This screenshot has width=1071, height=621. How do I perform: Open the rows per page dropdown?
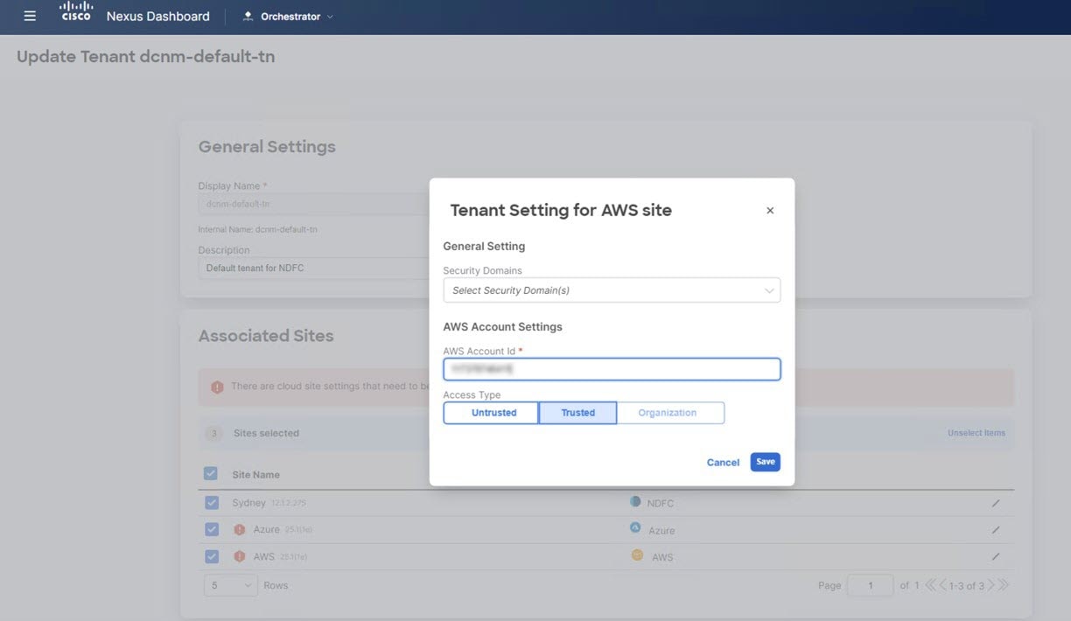tap(229, 585)
